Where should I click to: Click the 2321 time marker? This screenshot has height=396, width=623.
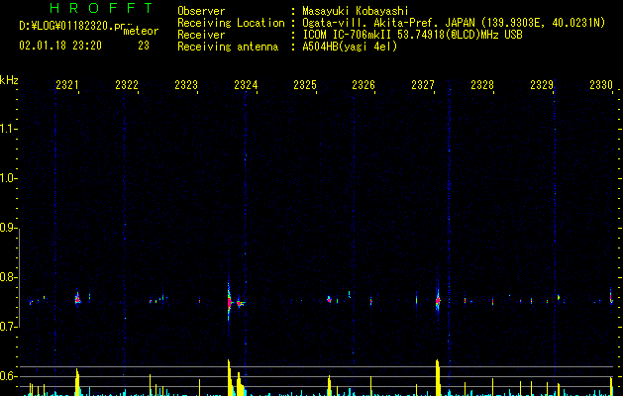[x=67, y=84]
